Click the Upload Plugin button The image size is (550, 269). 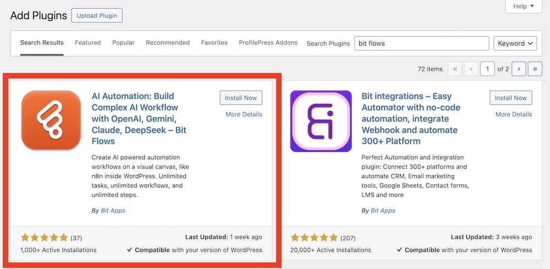pyautogui.click(x=97, y=15)
